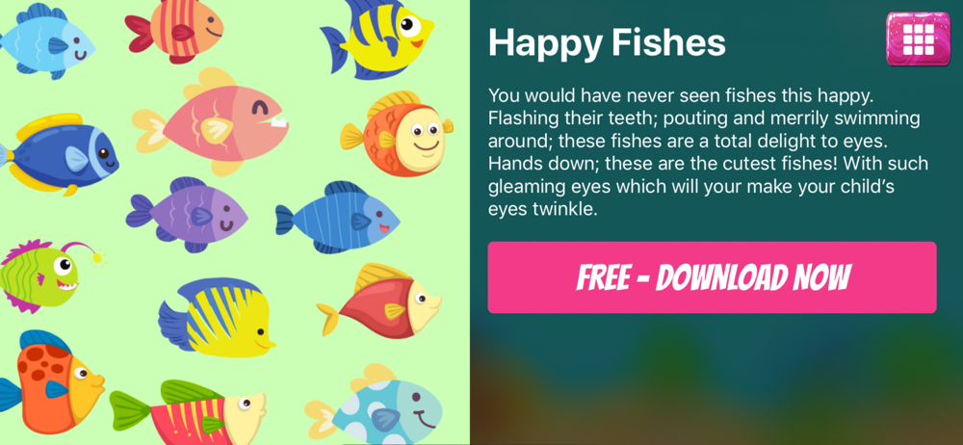
Task: Tap the pink fish showing its teeth
Action: click(210, 121)
